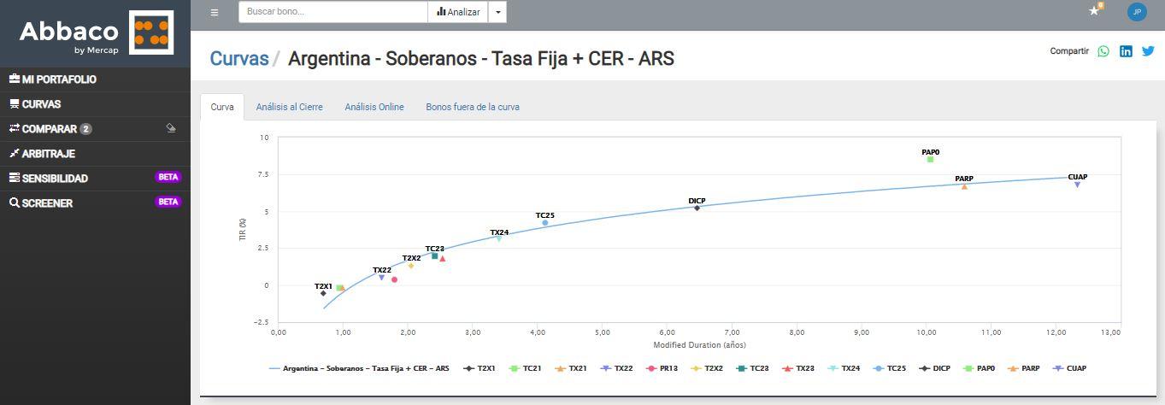Toggle PARP series in chart legend
Screen dimensions: 1165x405
click(x=1025, y=368)
